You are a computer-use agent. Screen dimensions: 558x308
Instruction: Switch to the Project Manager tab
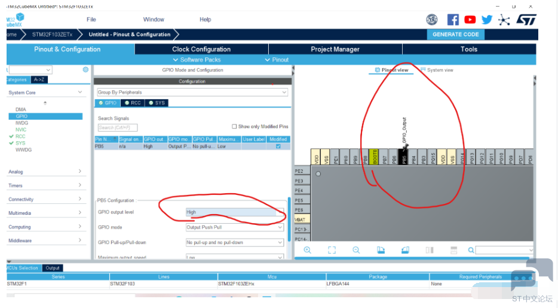point(335,49)
